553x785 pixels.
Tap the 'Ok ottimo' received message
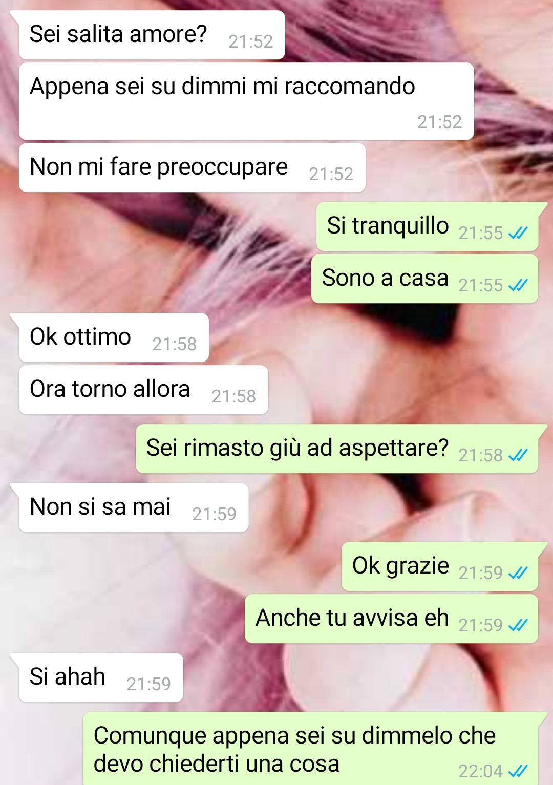coord(113,337)
